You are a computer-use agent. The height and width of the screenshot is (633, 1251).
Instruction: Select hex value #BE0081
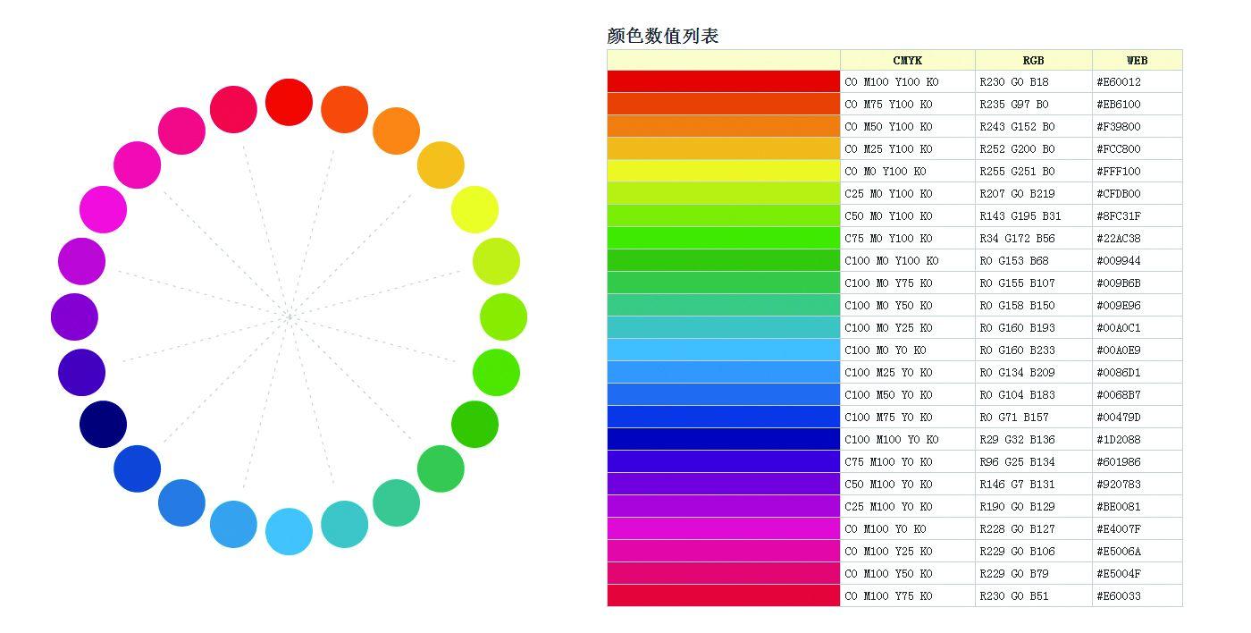click(1119, 507)
